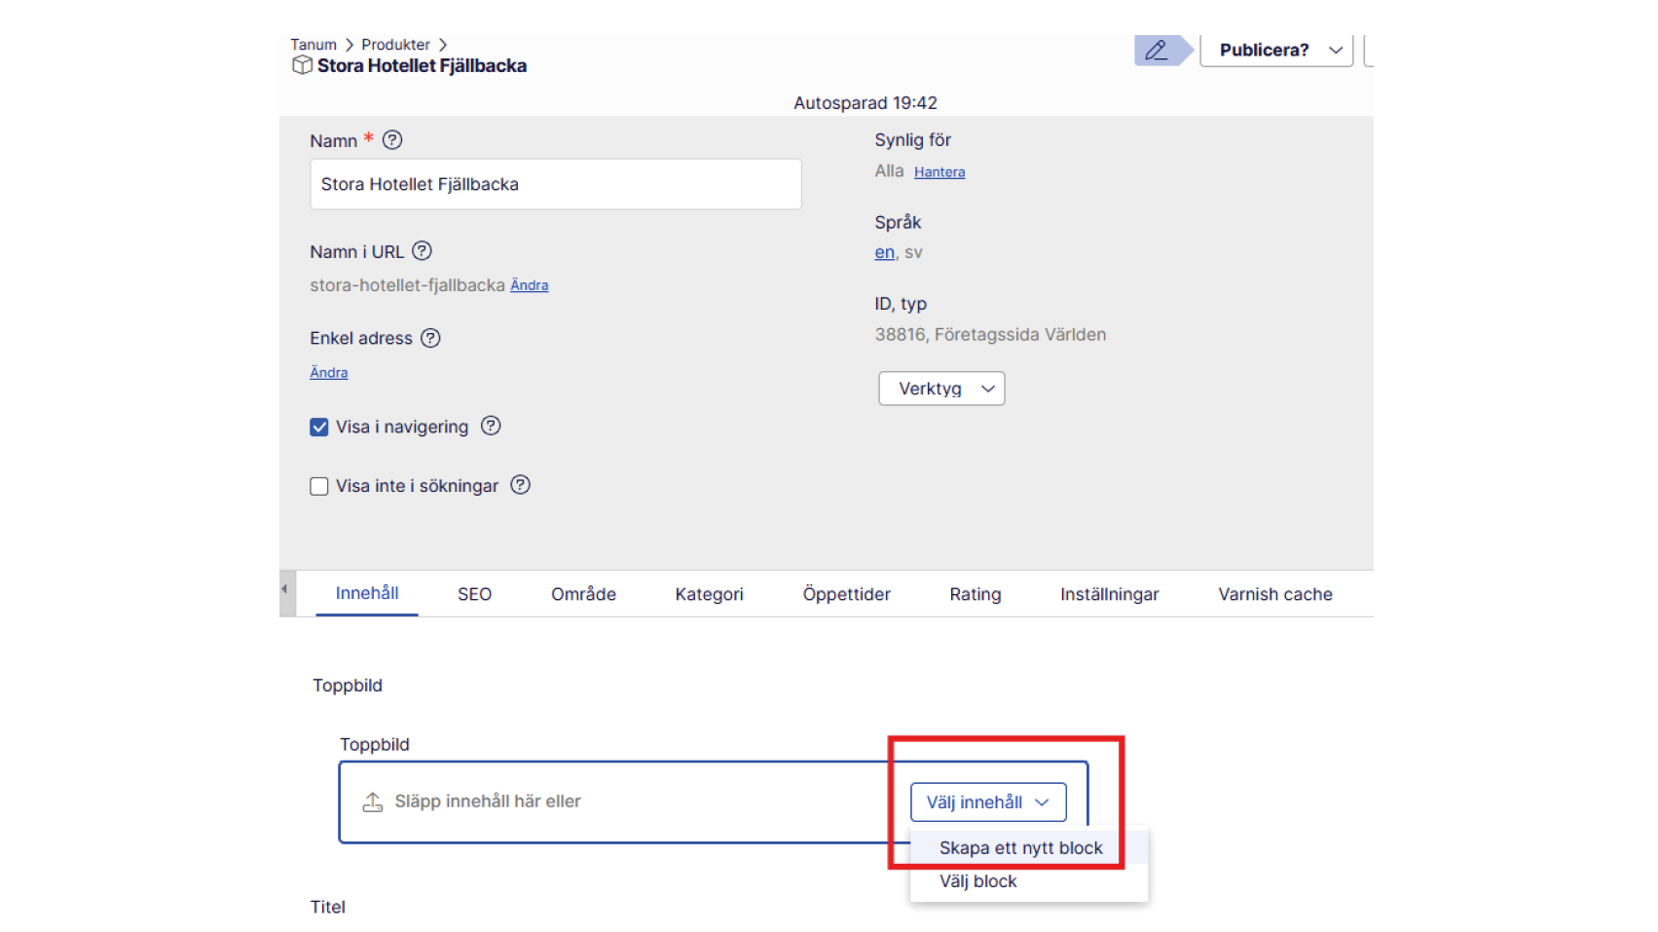Switch to the SEO tab
The width and height of the screenshot is (1658, 932).
474,594
